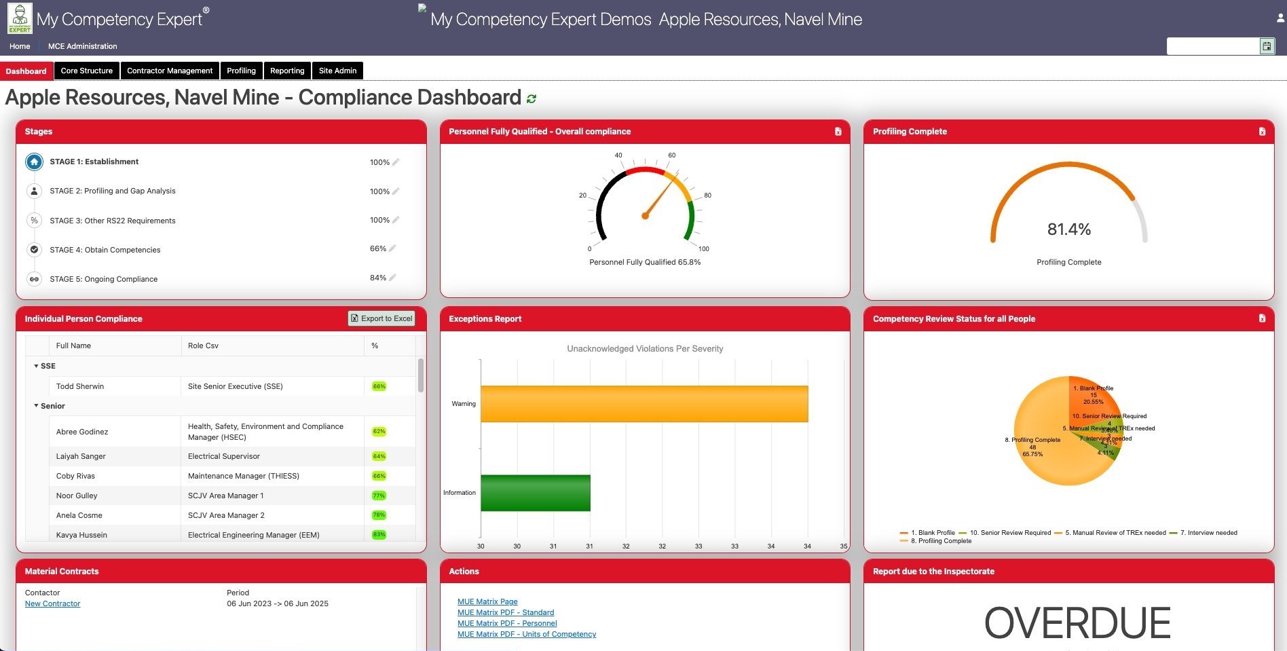Switch to the Profiling tab

coord(241,71)
